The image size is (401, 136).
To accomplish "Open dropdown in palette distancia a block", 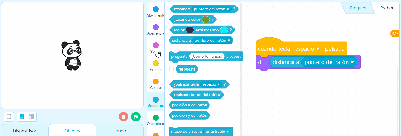I will (213, 40).
